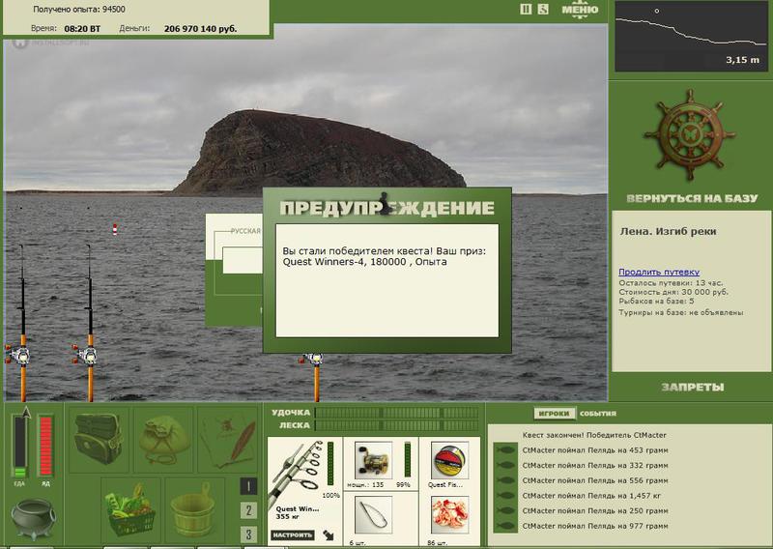The height and width of the screenshot is (549, 773).
Task: Switch to the СОБЫТИЯ tab
Action: (x=598, y=414)
